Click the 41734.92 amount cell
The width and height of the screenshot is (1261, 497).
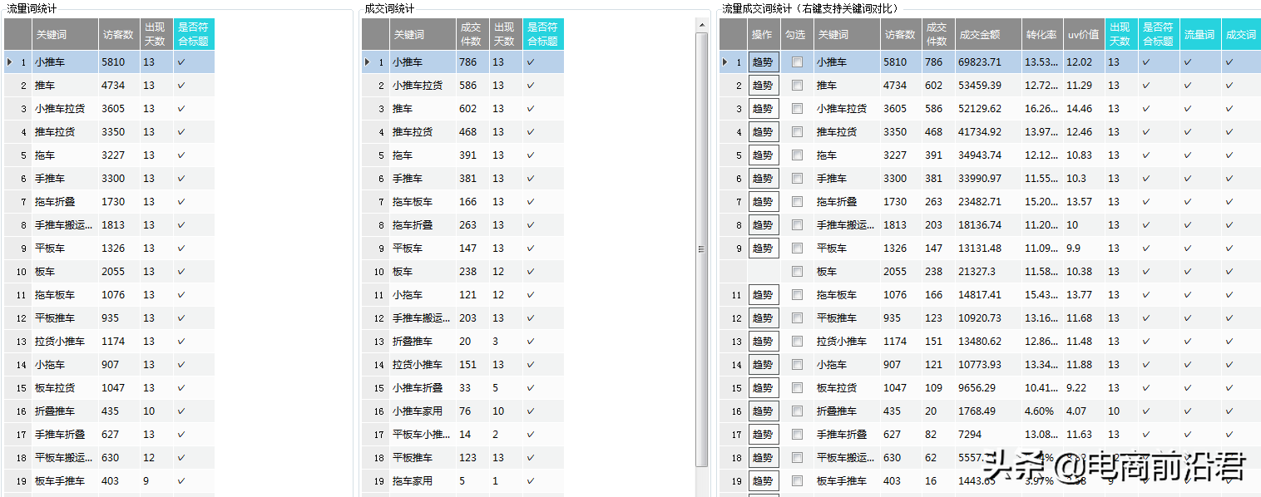tap(988, 132)
